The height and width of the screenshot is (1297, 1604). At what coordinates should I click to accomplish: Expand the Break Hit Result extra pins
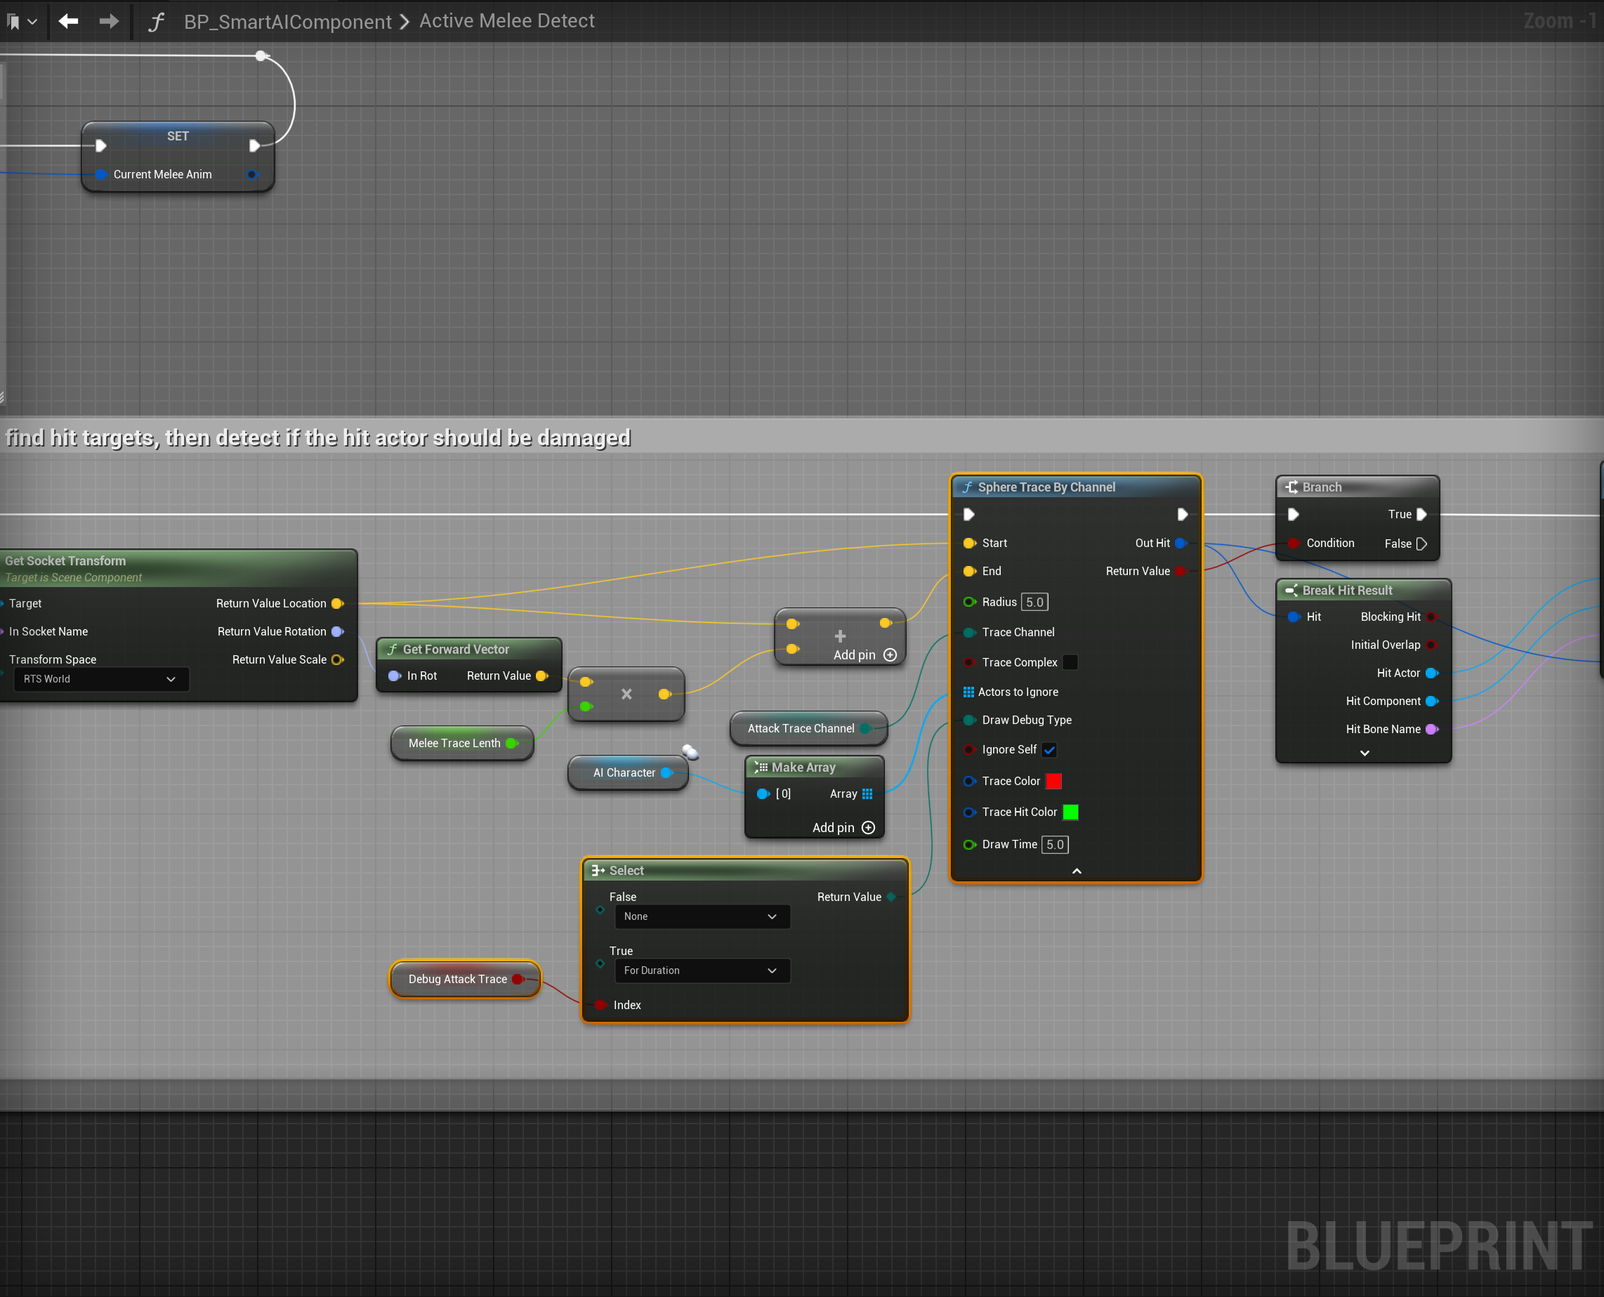click(1365, 753)
